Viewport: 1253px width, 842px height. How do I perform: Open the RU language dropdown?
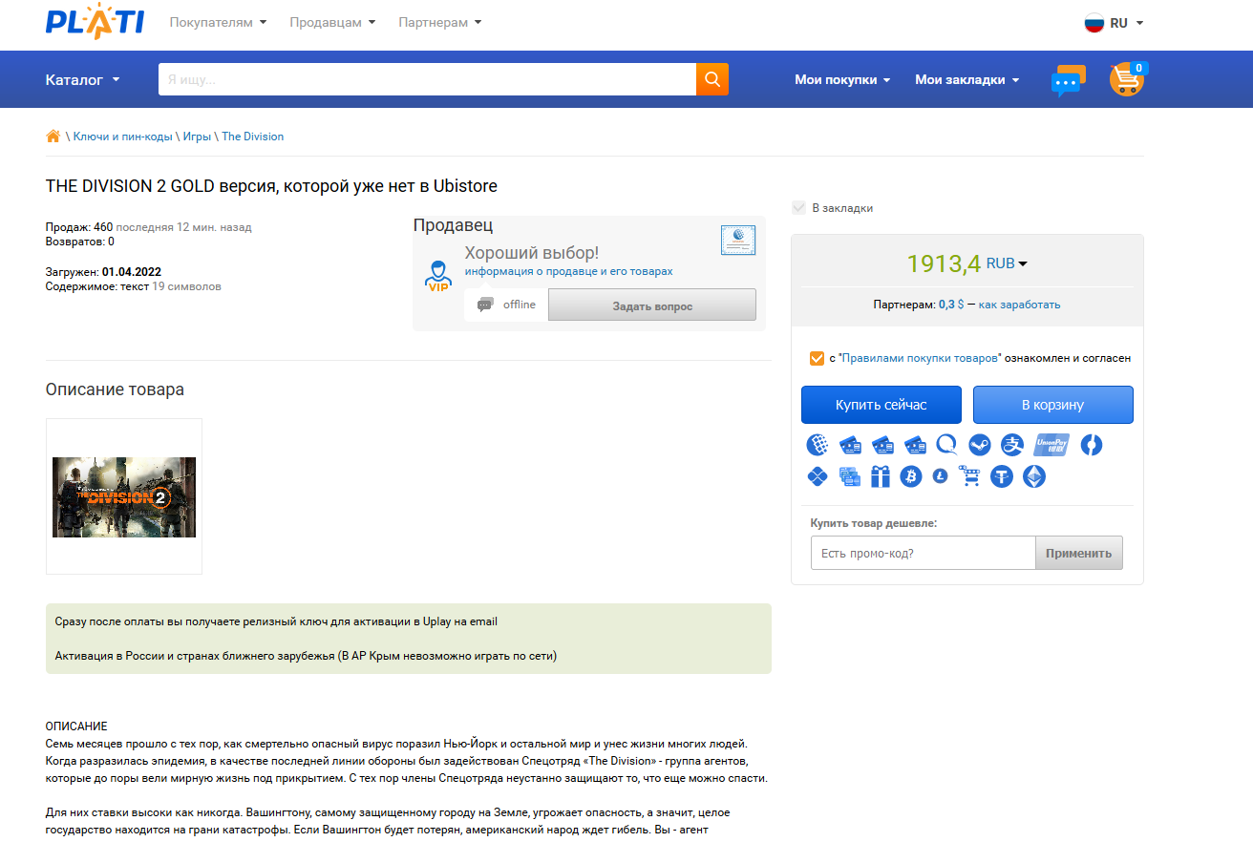click(x=1126, y=23)
